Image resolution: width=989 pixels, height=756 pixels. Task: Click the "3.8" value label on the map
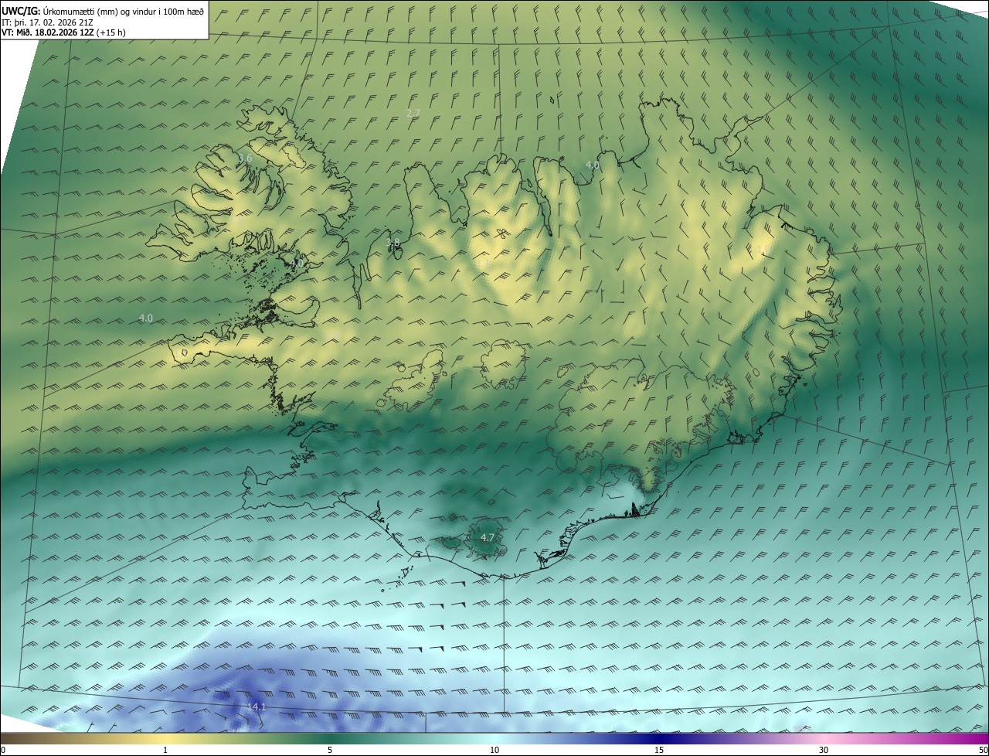point(393,243)
